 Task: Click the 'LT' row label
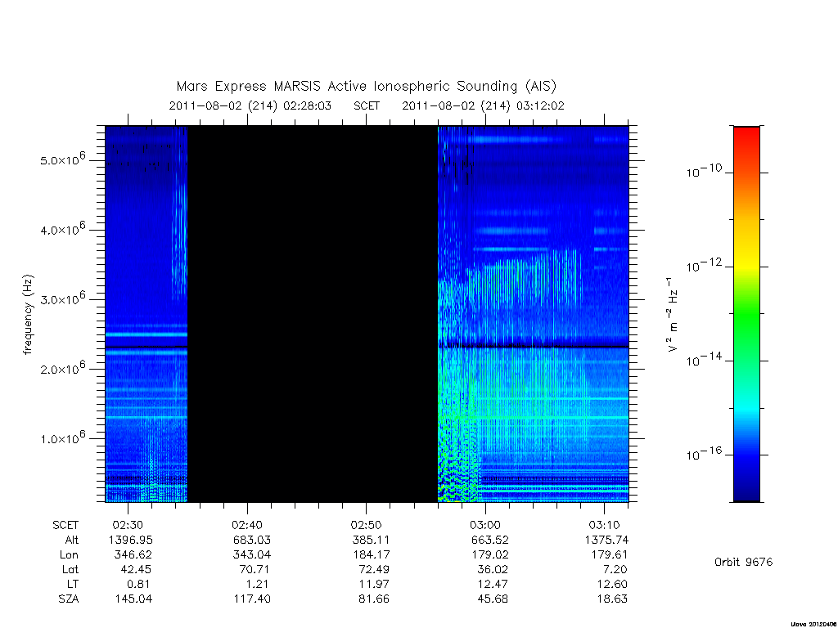pyautogui.click(x=72, y=584)
